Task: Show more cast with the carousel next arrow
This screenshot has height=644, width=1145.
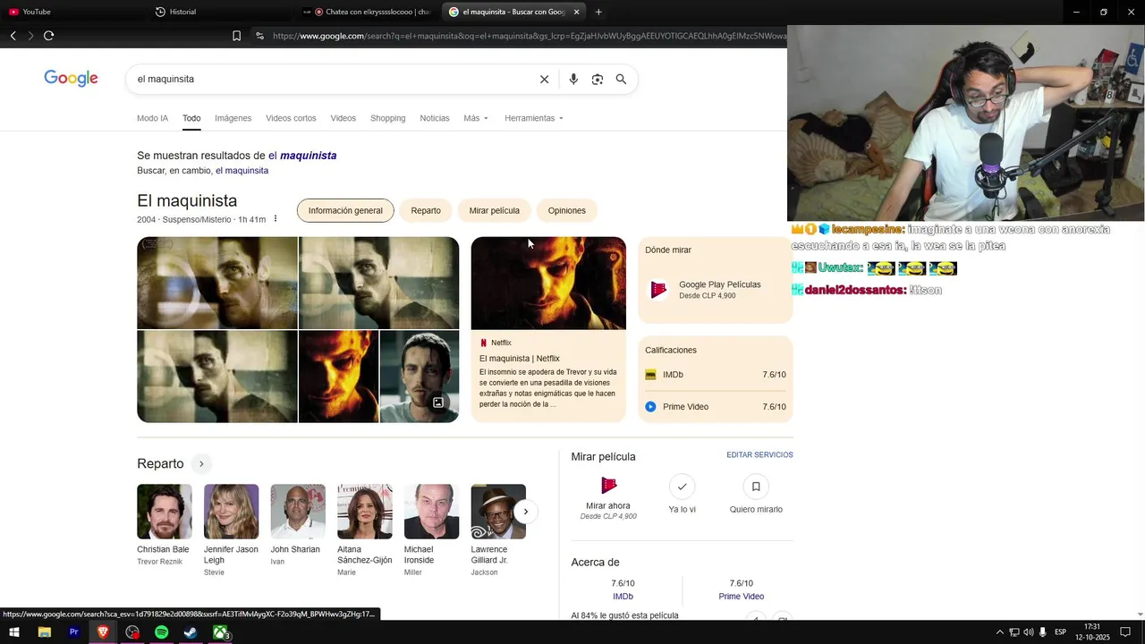Action: pos(526,512)
